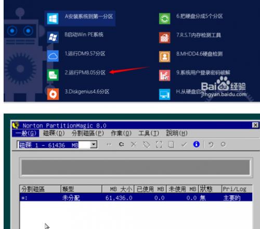Screen dimensions: 260x229
Task: Select 2.运行PM8.05分区 entry
Action: [x=85, y=73]
